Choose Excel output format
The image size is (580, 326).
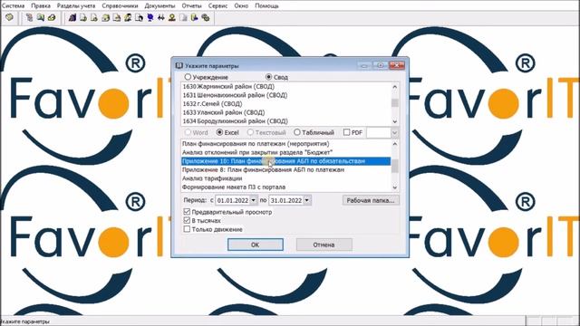[219, 132]
